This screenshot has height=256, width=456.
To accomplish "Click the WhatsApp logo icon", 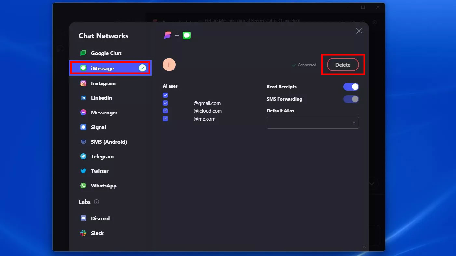I will [x=83, y=186].
